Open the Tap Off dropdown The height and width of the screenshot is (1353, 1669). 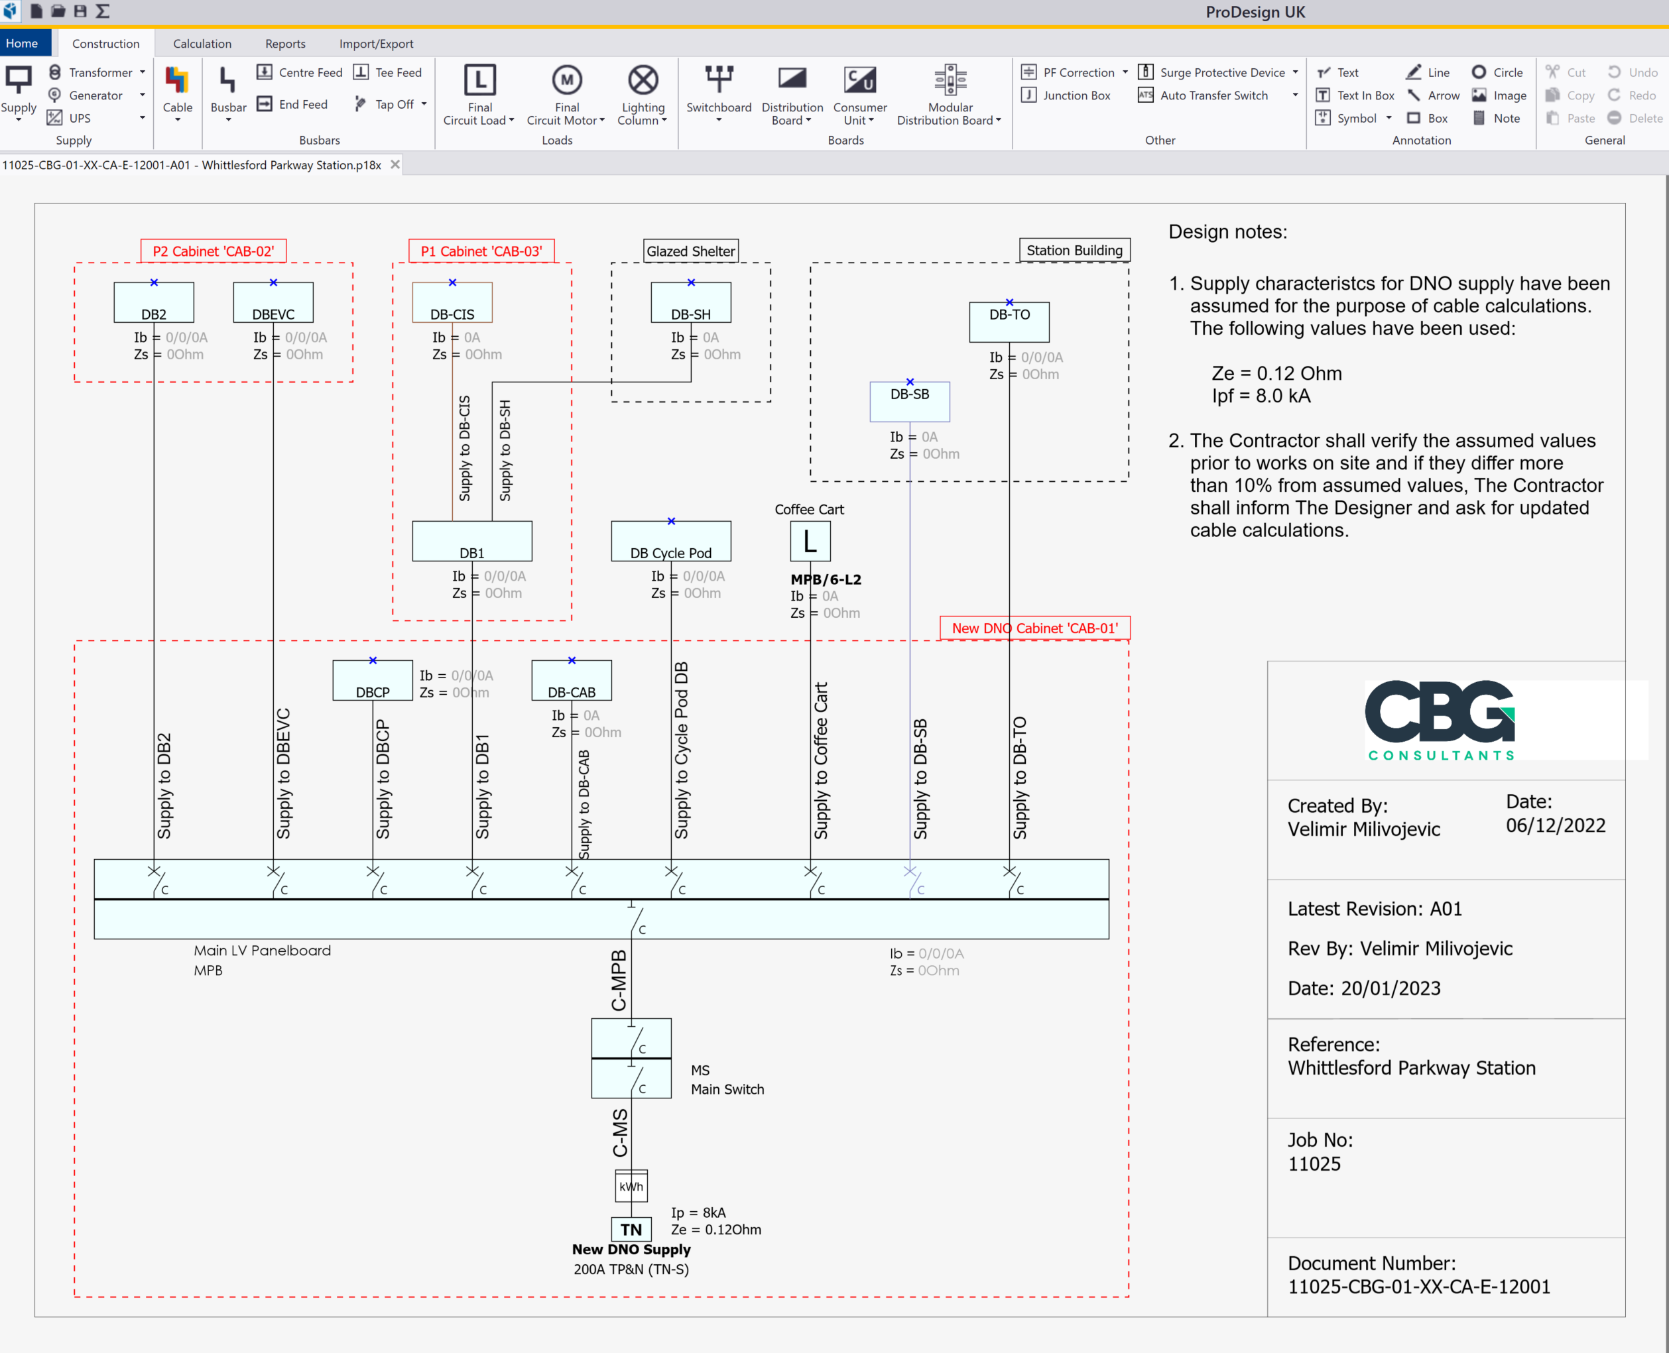424,103
